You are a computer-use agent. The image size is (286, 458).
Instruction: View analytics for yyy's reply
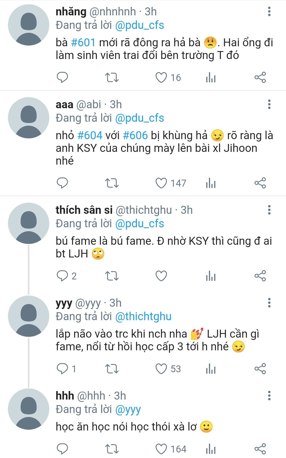click(211, 369)
